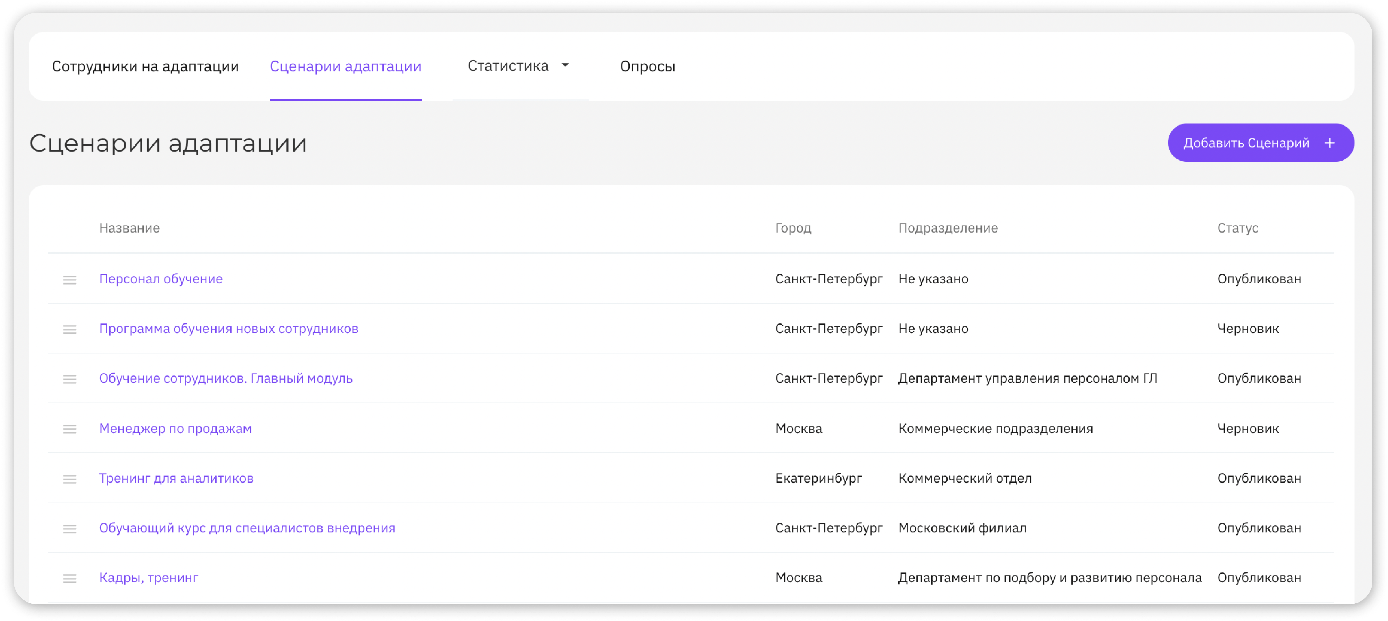This screenshot has height=621, width=1388.
Task: Click drag handle of Кадры, тренинг row
Action: click(70, 578)
